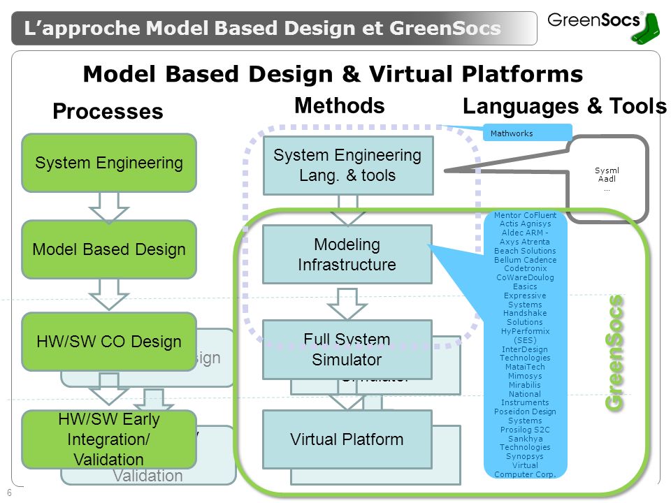Select 'Prosilog S2C' in vendor list
Screen dimensions: 671x503
525,430
